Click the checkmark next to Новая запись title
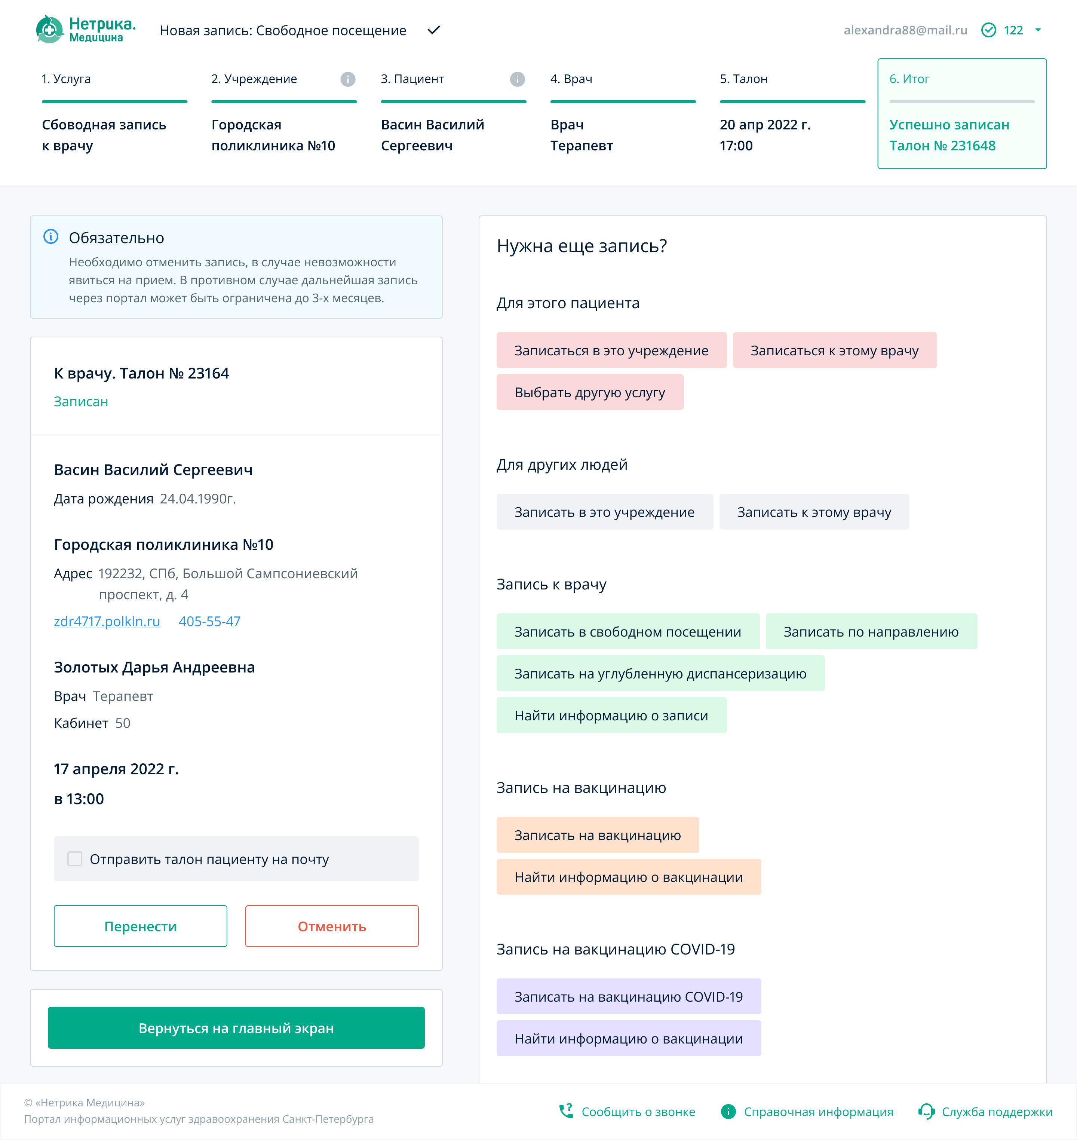The image size is (1077, 1140). [x=433, y=30]
